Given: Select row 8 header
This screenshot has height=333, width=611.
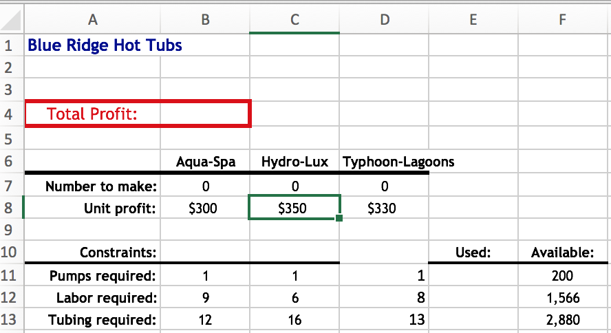Looking at the screenshot, I should pyautogui.click(x=12, y=208).
